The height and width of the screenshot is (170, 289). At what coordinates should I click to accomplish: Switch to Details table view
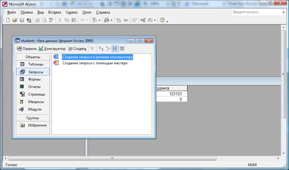coord(122,48)
